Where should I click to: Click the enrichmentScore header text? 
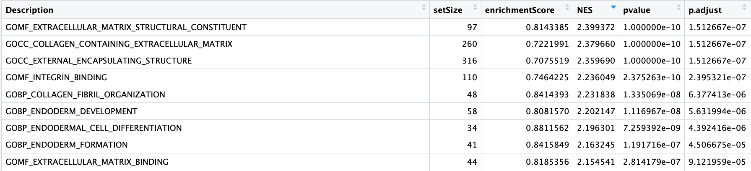520,10
